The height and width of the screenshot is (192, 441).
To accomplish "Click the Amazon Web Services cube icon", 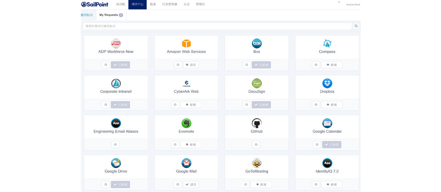I will tap(186, 43).
